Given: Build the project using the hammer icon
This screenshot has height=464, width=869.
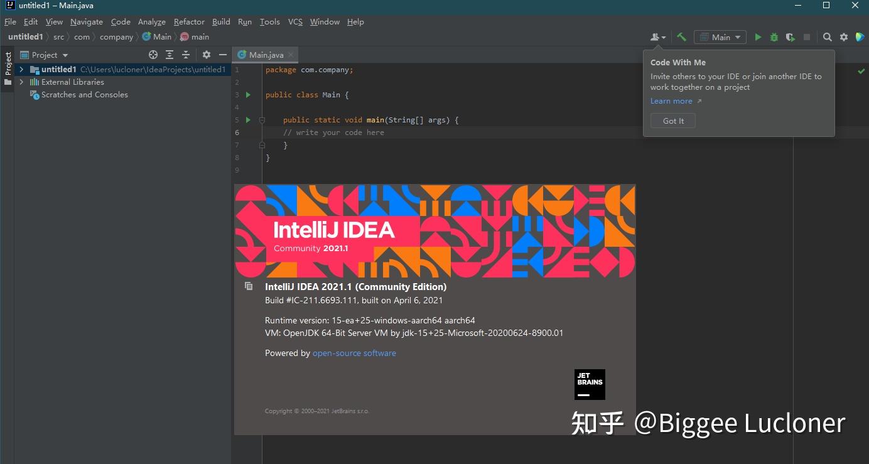Looking at the screenshot, I should tap(682, 37).
